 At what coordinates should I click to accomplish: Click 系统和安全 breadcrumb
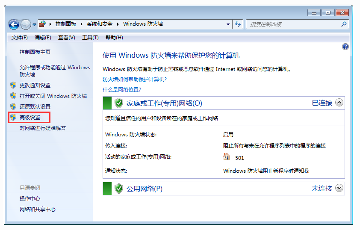100,24
